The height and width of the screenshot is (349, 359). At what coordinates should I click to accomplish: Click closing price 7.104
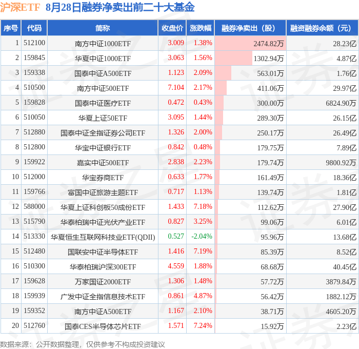coord(176,88)
